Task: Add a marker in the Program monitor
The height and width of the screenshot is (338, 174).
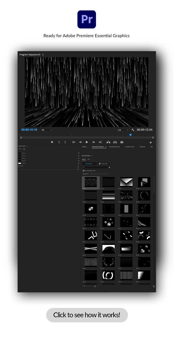Action: (x=52, y=142)
